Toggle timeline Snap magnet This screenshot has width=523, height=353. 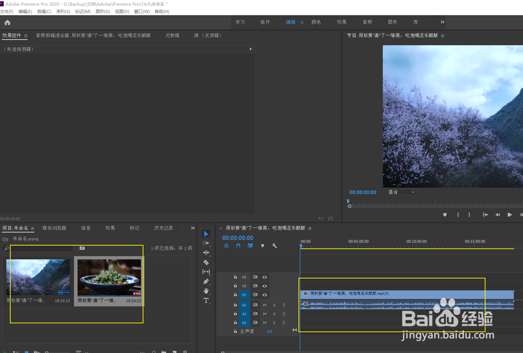(238, 246)
